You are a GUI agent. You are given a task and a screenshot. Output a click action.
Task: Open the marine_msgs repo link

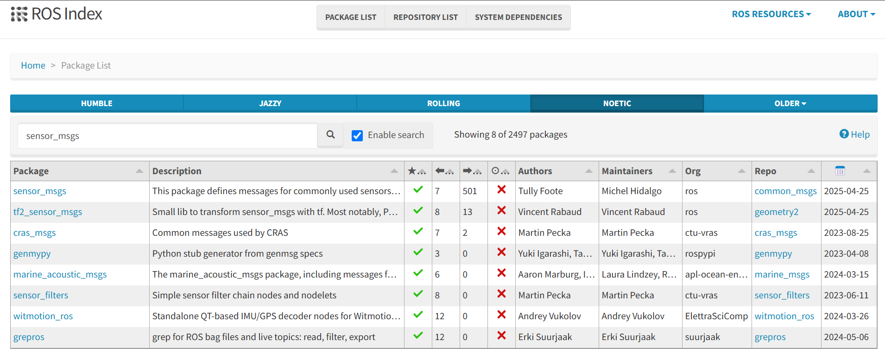tap(782, 274)
